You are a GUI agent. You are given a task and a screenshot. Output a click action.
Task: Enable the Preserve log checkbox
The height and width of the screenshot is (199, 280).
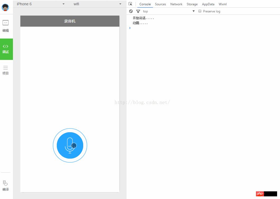coord(200,11)
